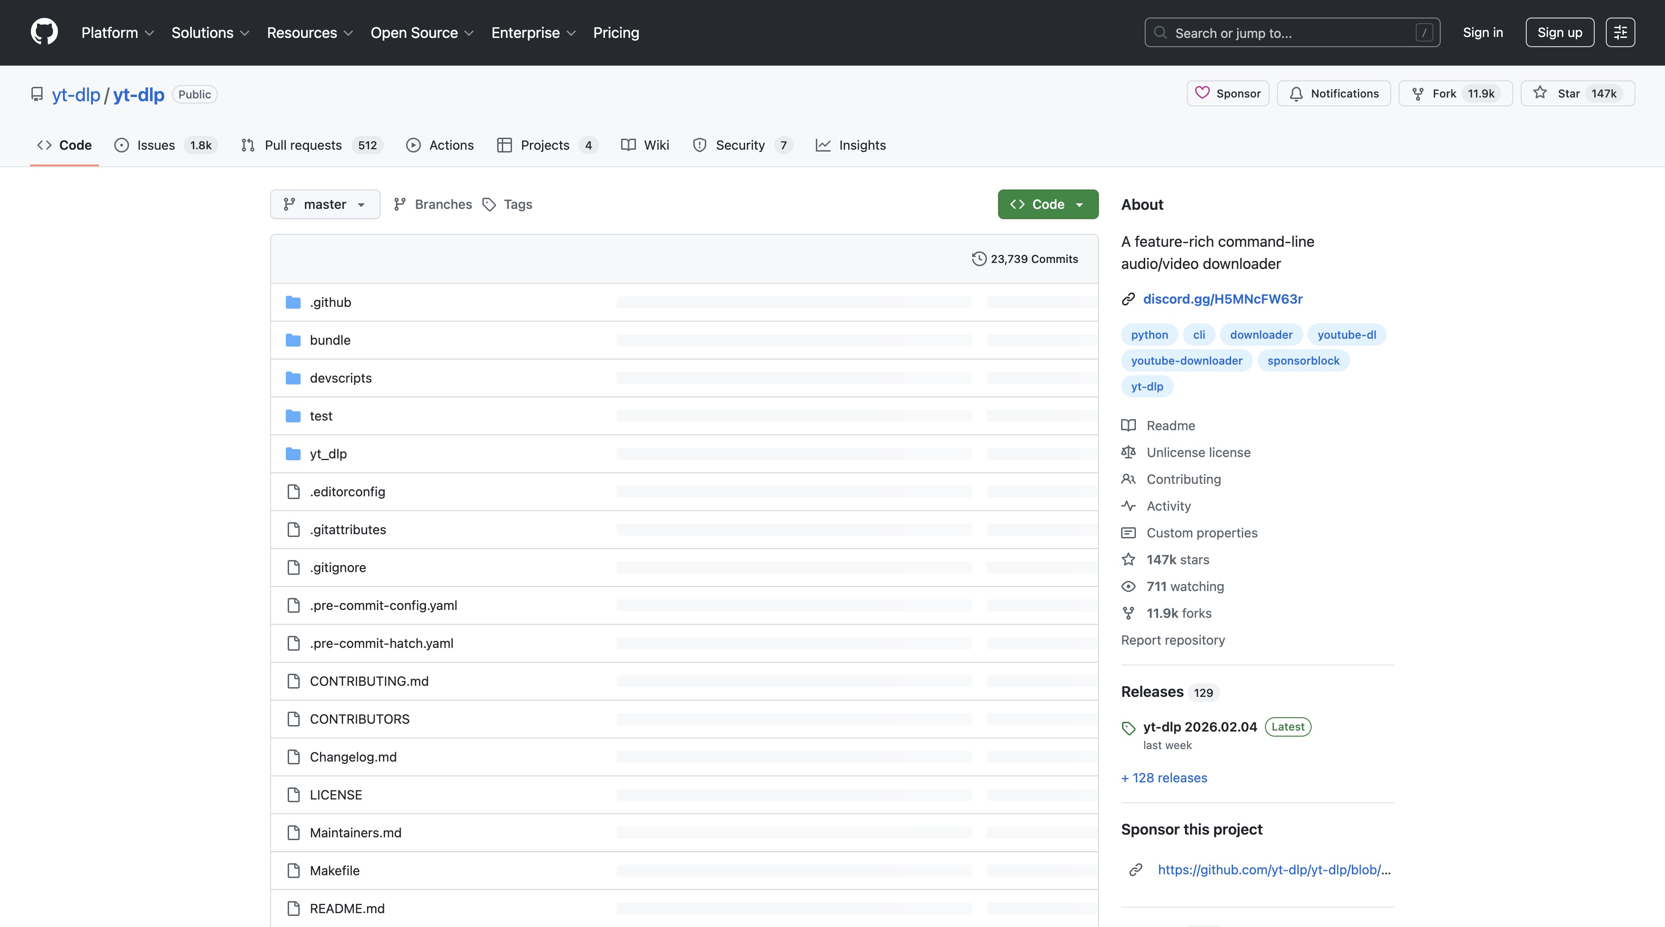1665x927 pixels.
Task: Open the discord.gg/H5MNcFW63r link
Action: pos(1222,299)
